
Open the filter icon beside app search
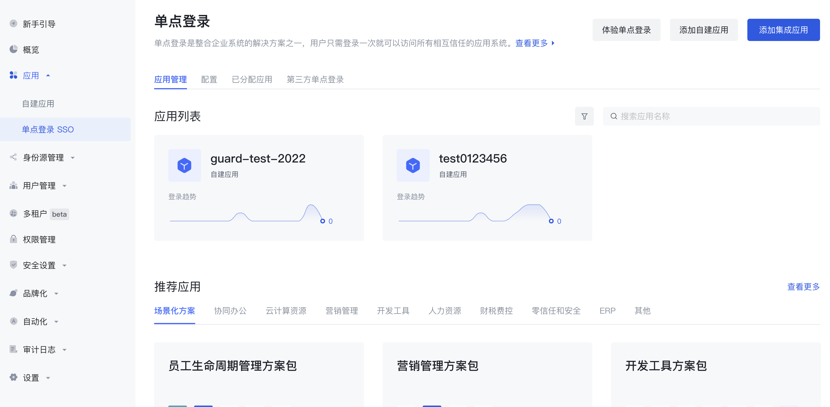tap(584, 116)
